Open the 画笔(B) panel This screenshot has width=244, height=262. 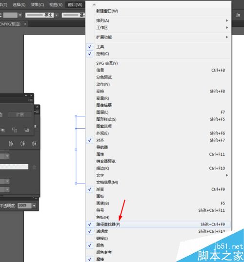158,204
